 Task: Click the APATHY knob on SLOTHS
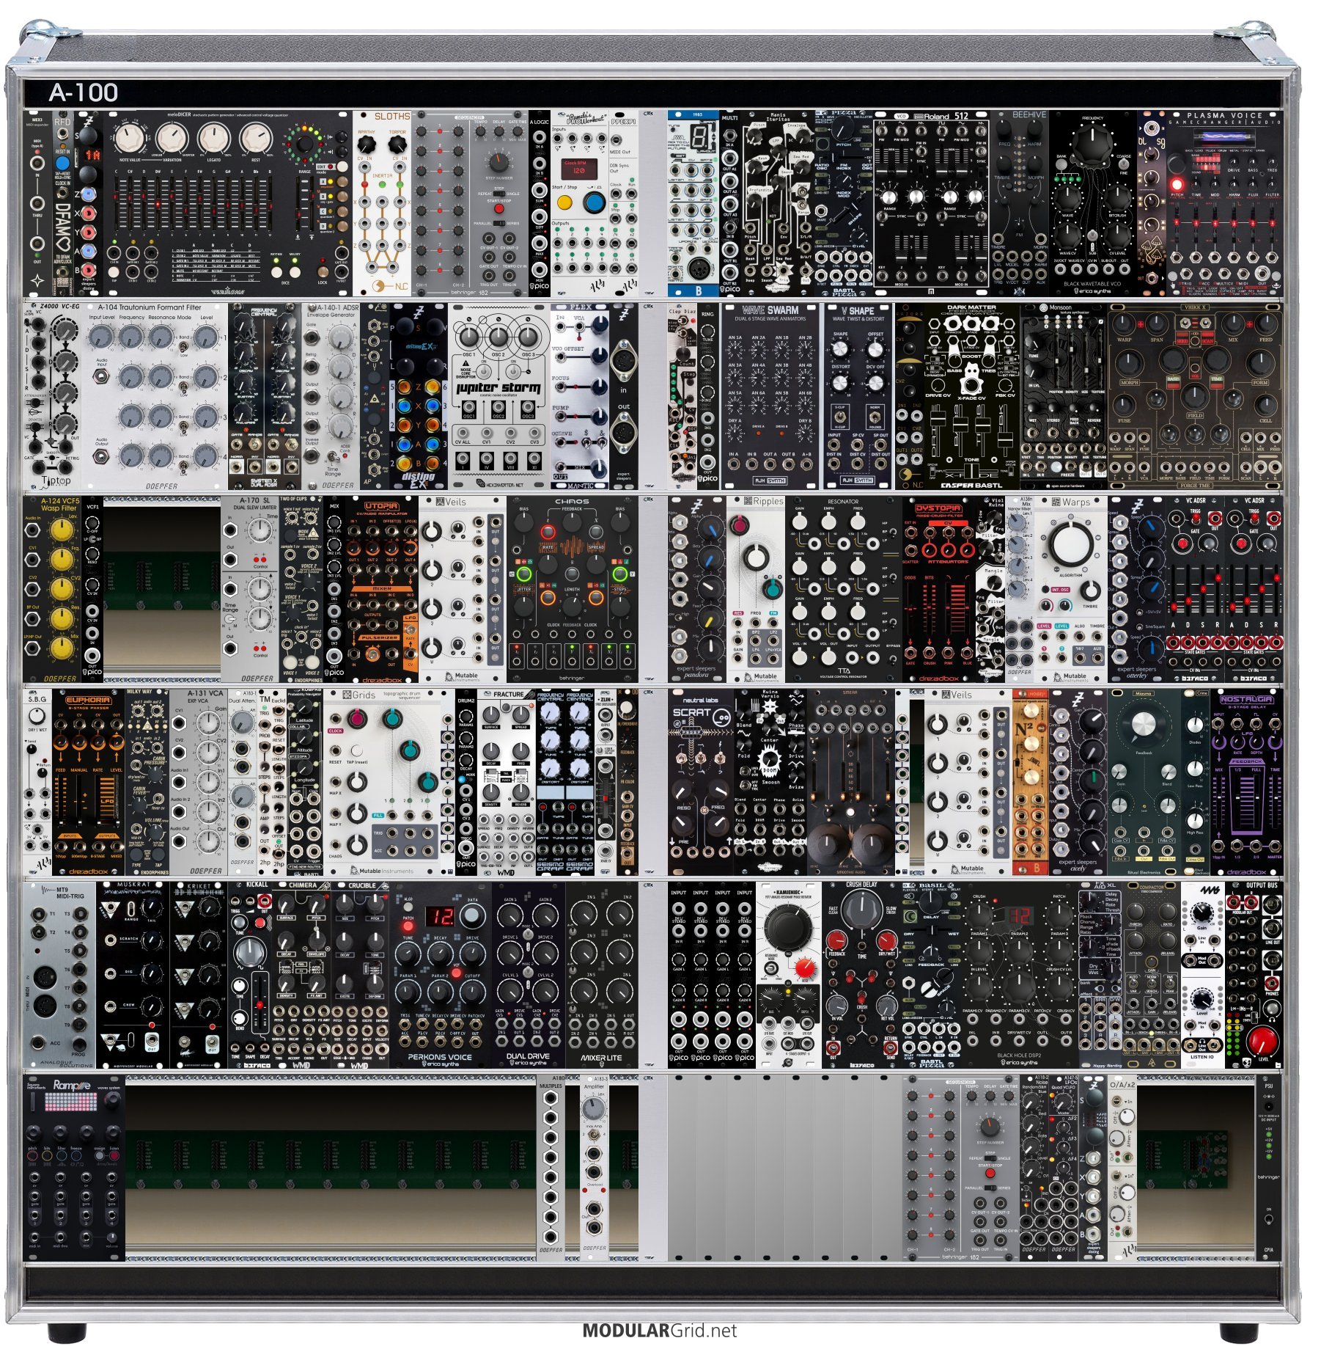366,146
